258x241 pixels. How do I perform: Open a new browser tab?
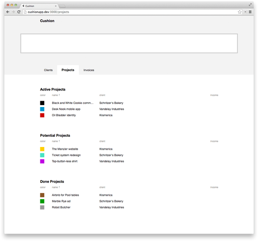(62, 6)
